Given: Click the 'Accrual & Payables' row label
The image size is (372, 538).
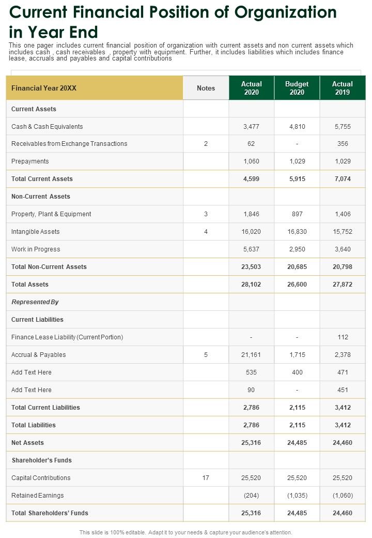Looking at the screenshot, I should click(38, 355).
